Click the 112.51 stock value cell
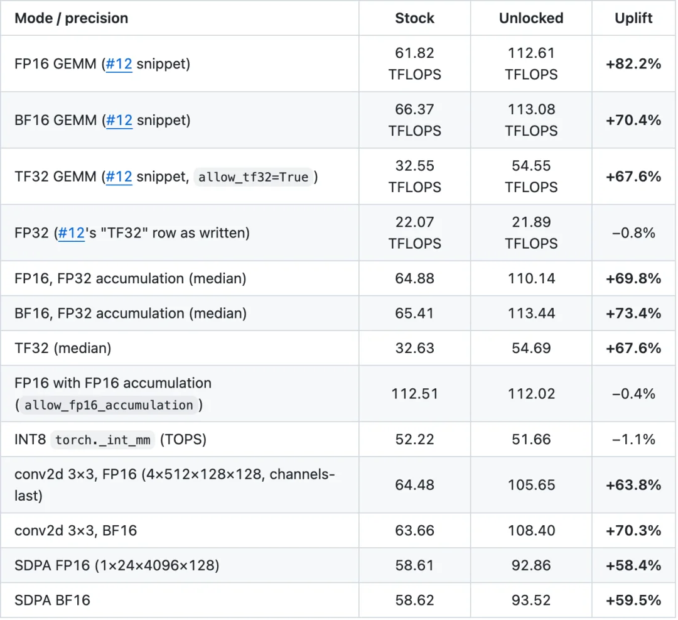This screenshot has width=678, height=620. click(415, 394)
